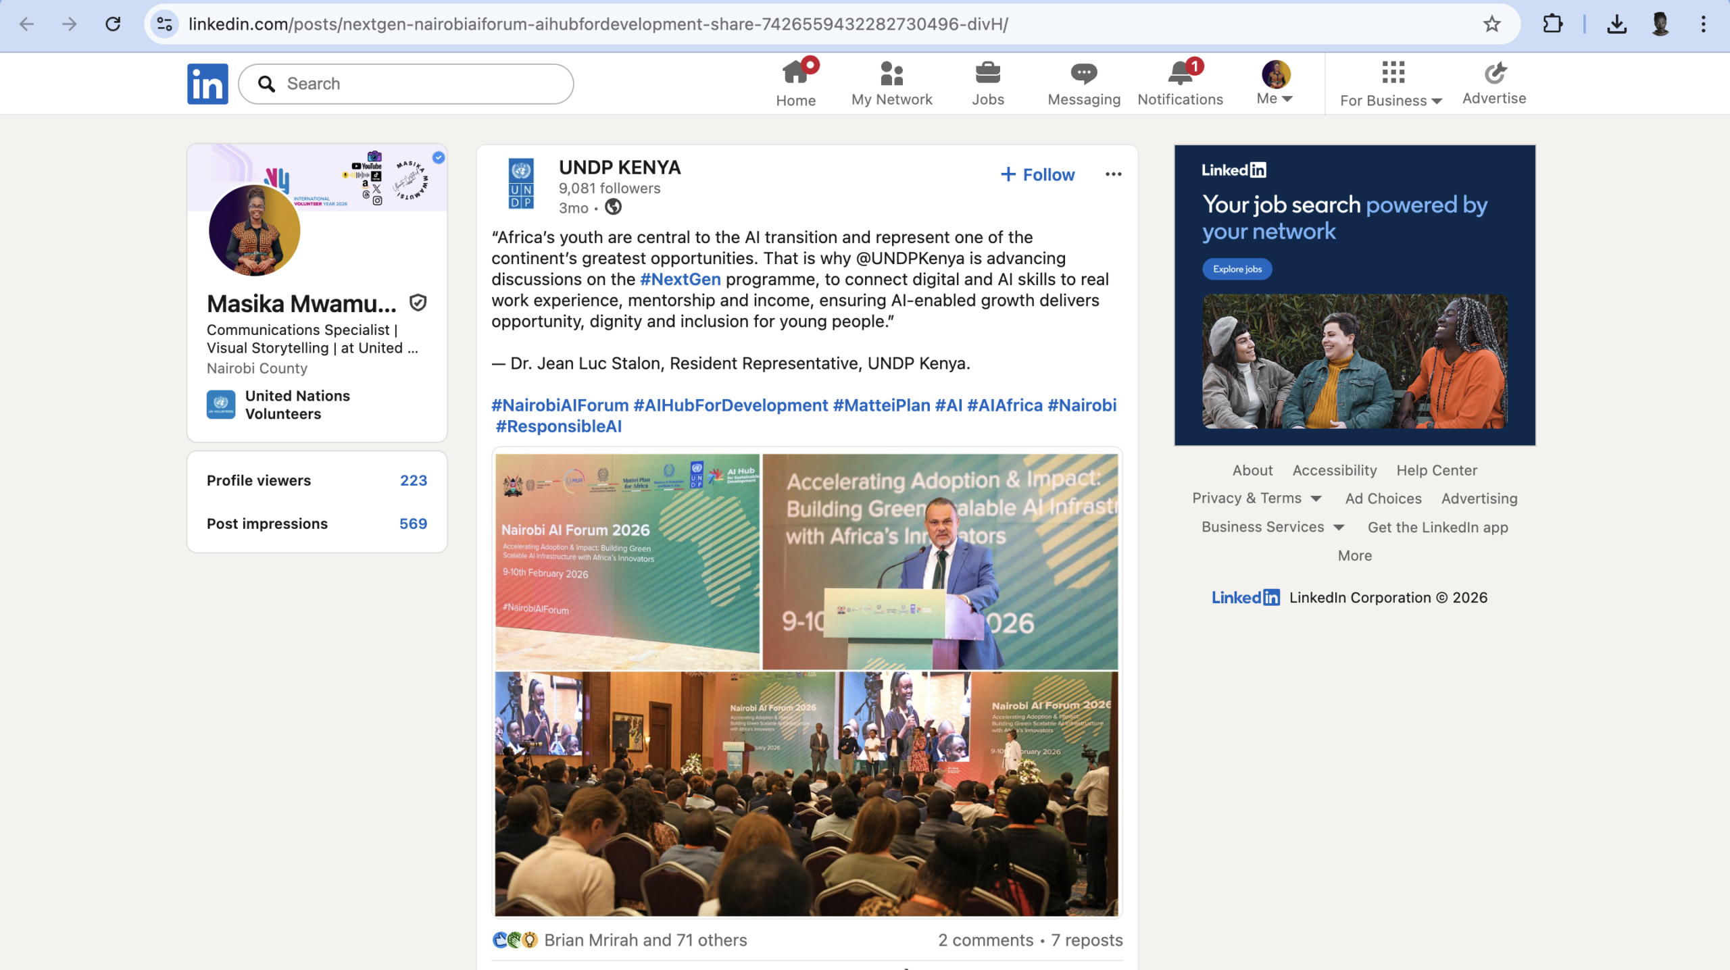Screen dimensions: 1730x970
Task: Go to LinkedIn Home
Action: coord(796,83)
